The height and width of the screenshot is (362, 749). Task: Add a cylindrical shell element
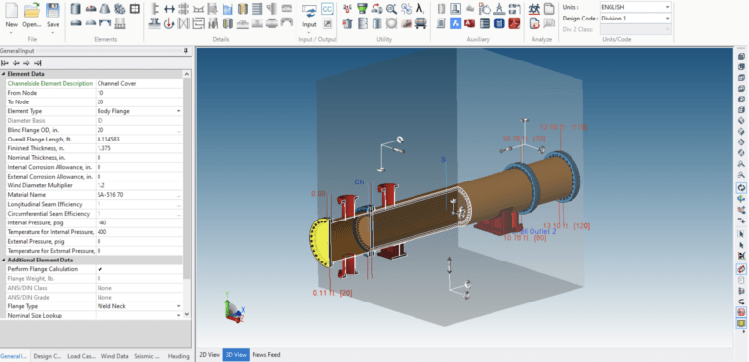75,8
